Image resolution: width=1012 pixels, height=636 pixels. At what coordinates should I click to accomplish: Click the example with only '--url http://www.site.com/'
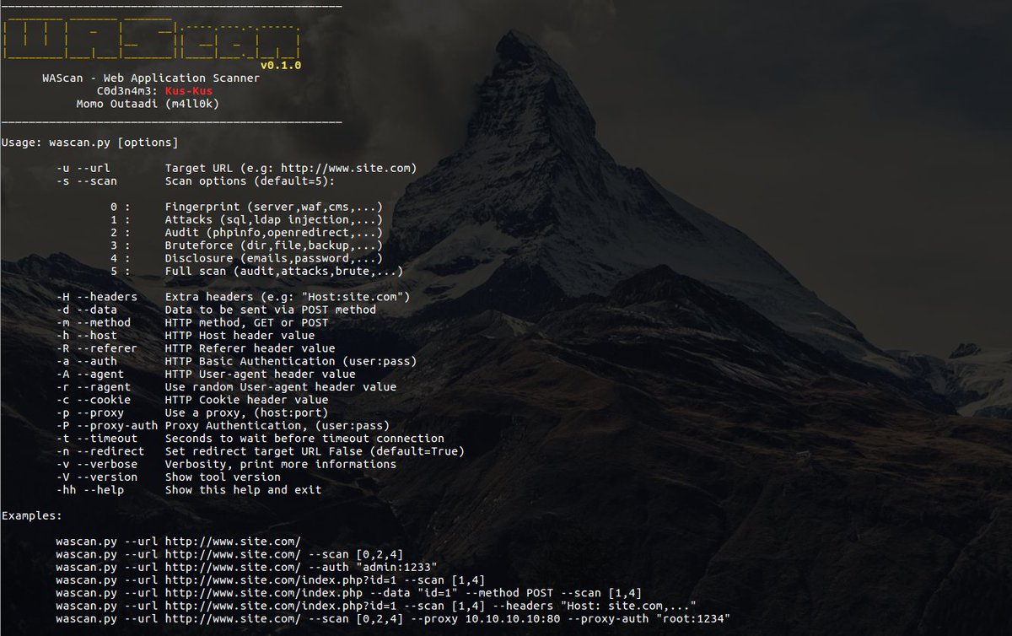[x=178, y=542]
